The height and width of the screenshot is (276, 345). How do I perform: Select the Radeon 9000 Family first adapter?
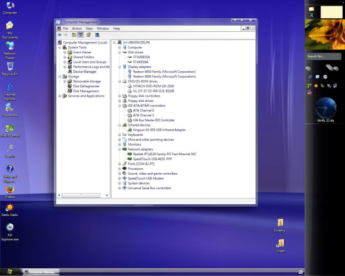click(x=164, y=72)
